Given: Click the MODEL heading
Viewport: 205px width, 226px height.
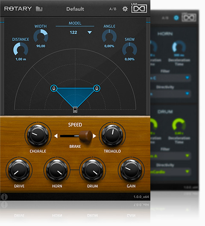Looking at the screenshot, I should click(75, 23).
